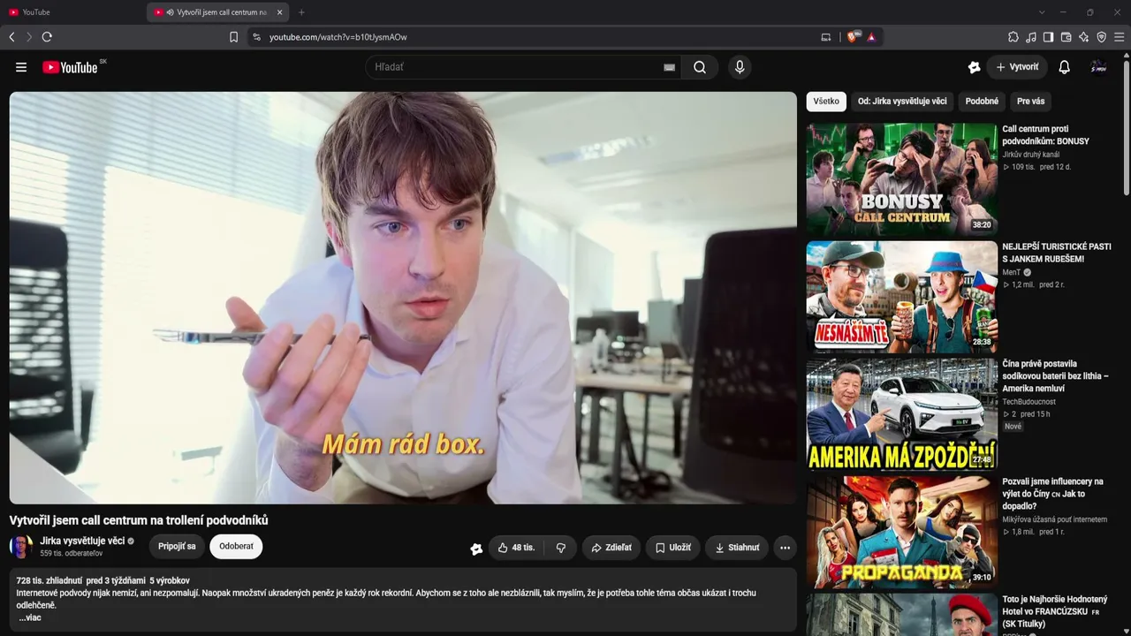
Task: Open the YouTube guide hamburger menu
Action: point(21,67)
